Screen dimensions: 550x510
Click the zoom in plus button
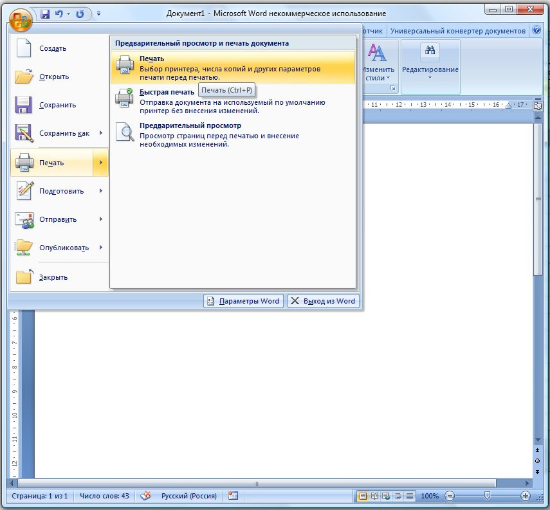pyautogui.click(x=525, y=496)
